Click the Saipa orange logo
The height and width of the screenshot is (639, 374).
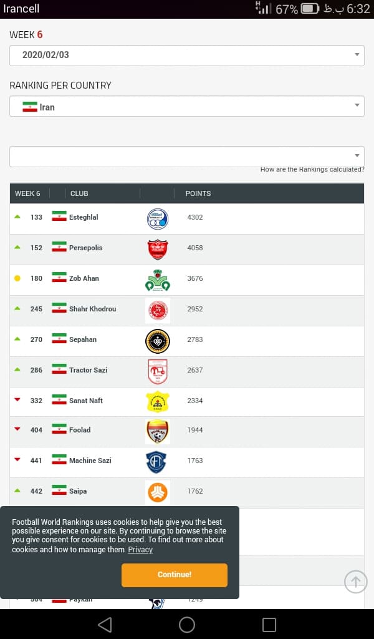pos(158,492)
